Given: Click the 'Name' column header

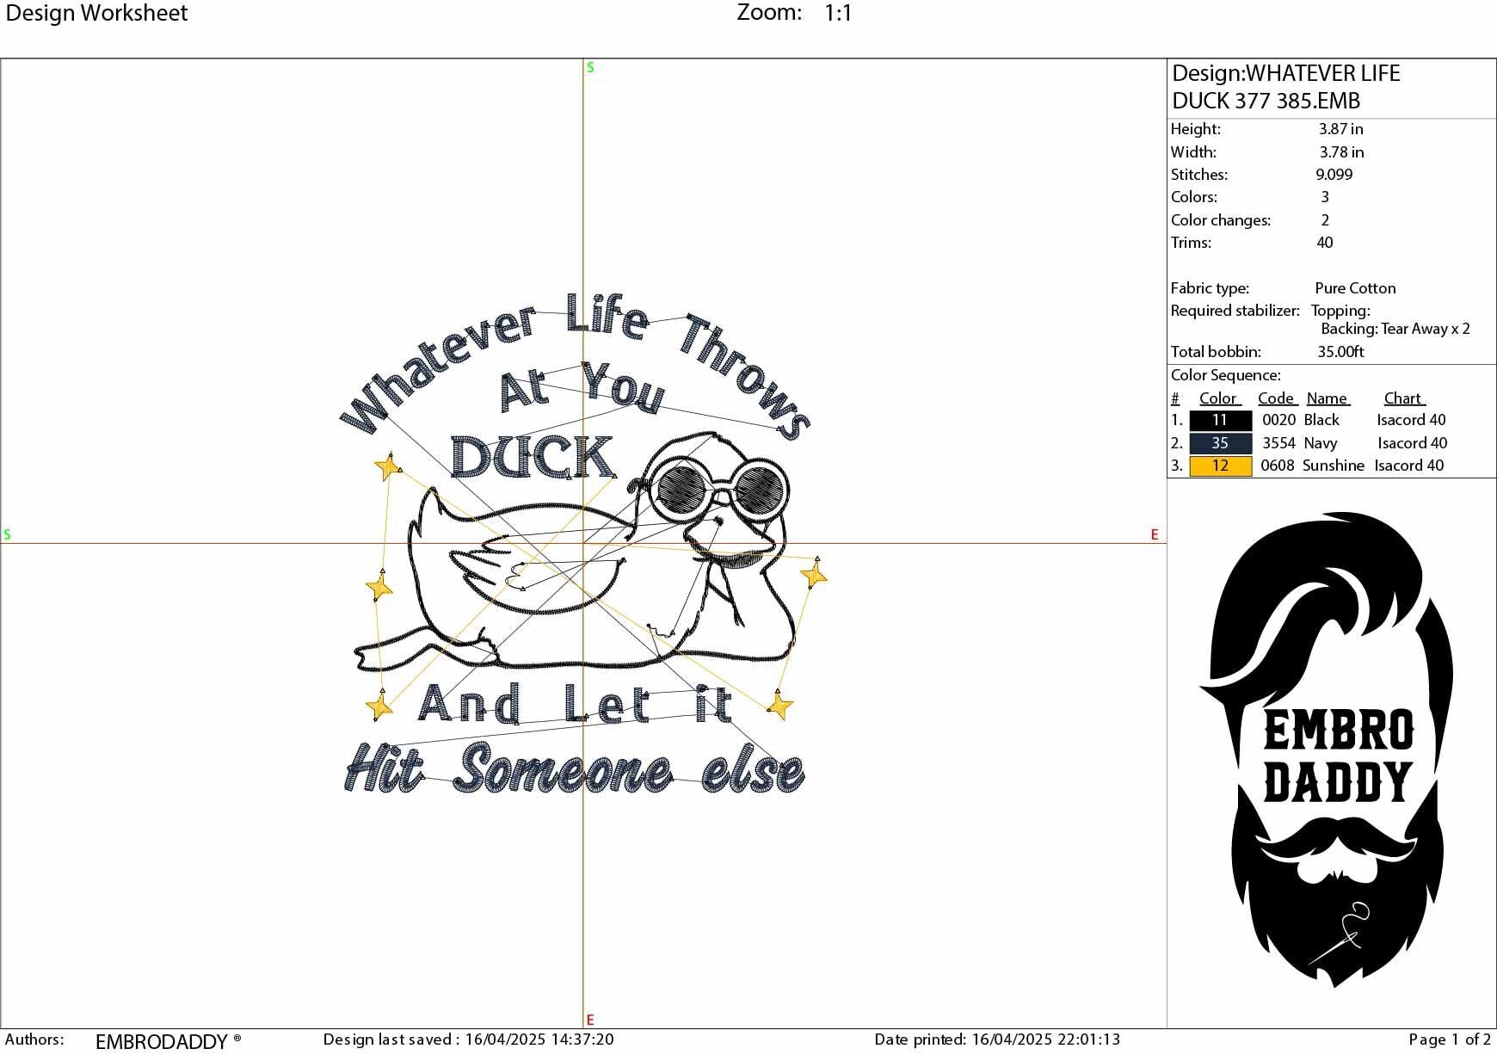Looking at the screenshot, I should (x=1327, y=398).
